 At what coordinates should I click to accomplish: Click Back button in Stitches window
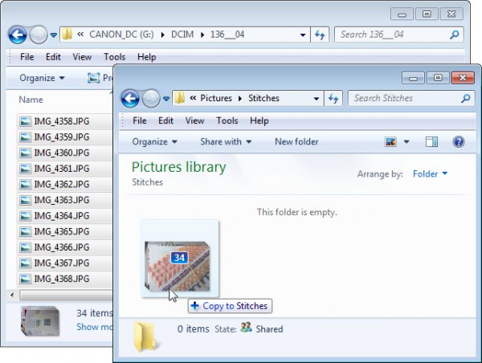130,99
